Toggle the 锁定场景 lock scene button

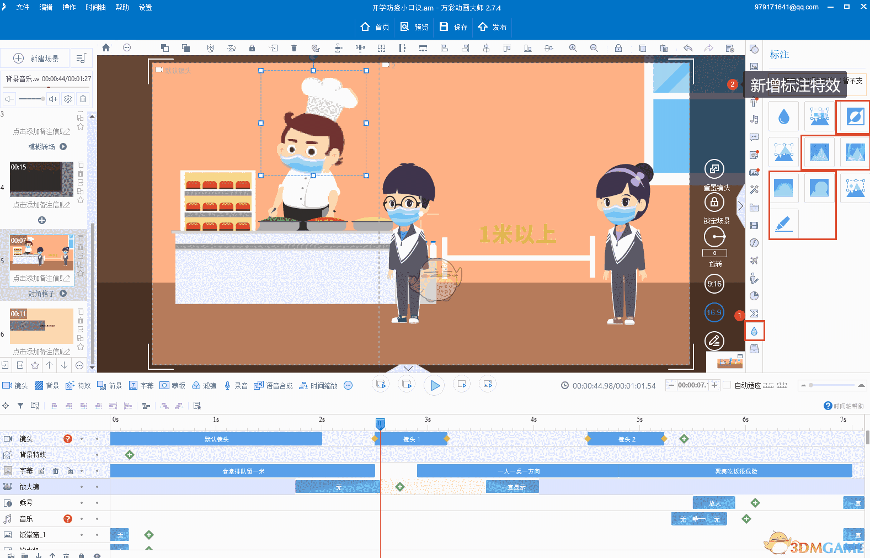(714, 203)
